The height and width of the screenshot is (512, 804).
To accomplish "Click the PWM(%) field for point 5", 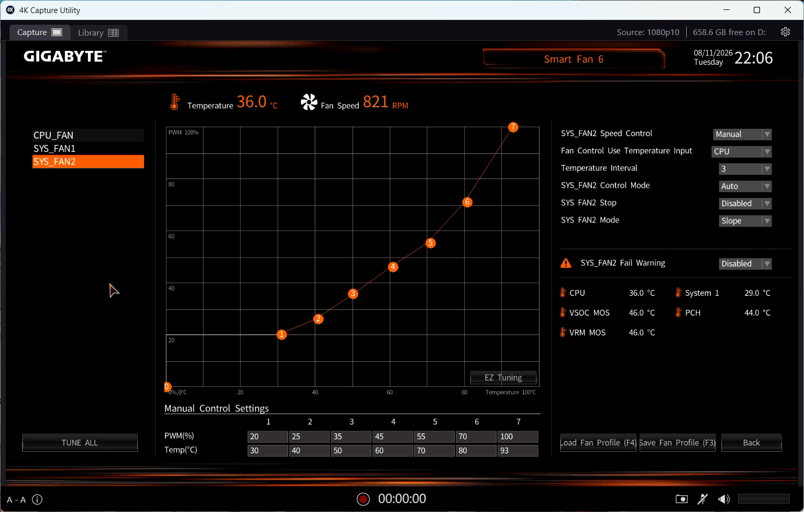I will pyautogui.click(x=434, y=437).
